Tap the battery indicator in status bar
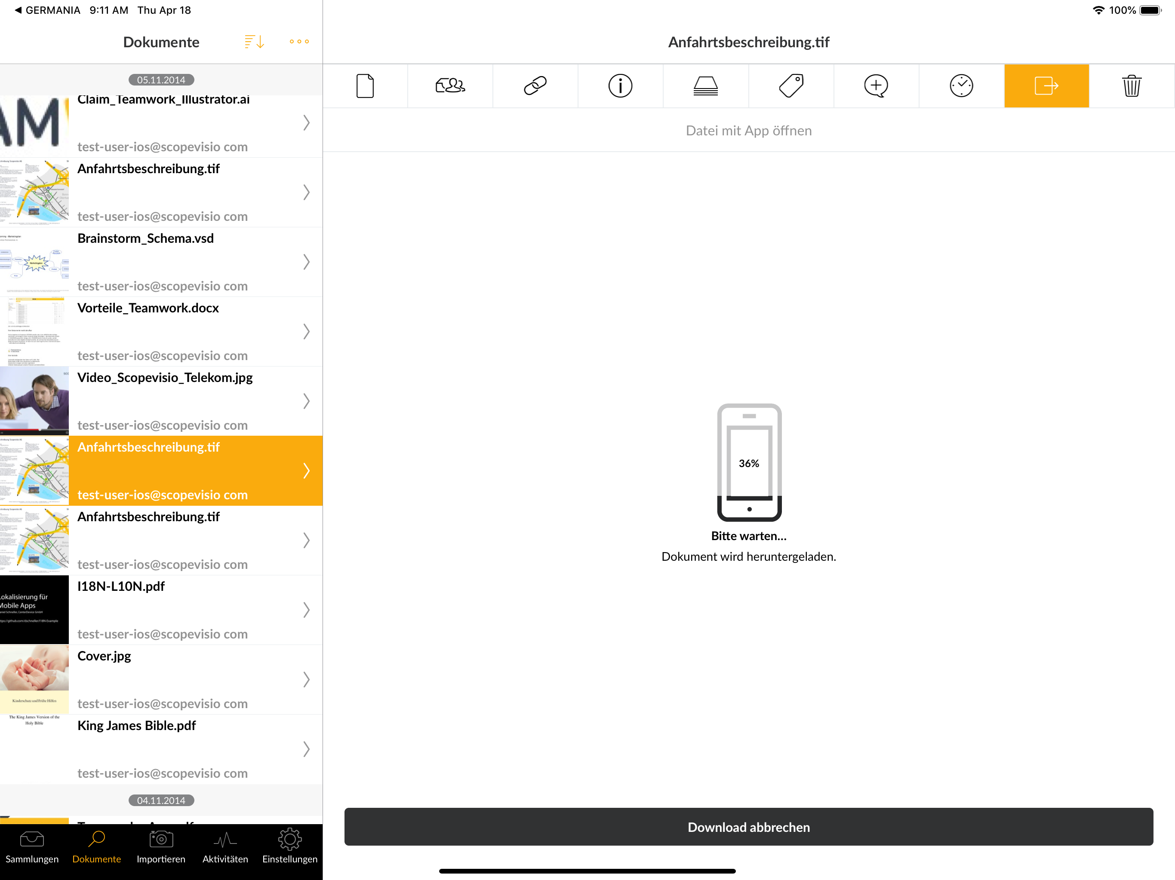1175x880 pixels. (x=1150, y=10)
